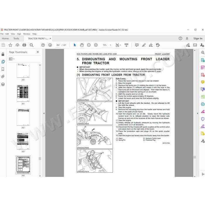Go to previous page arrow
Image resolution: width=205 pixels, height=205 pixels.
pos(43,45)
